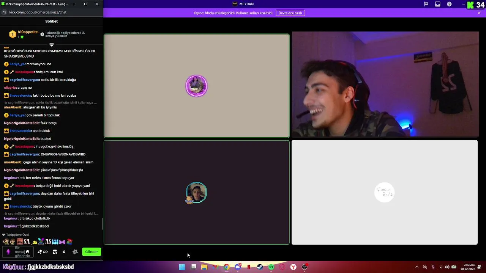Open Steam from taskbar
Image resolution: width=486 pixels, height=273 pixels.
coord(260,267)
